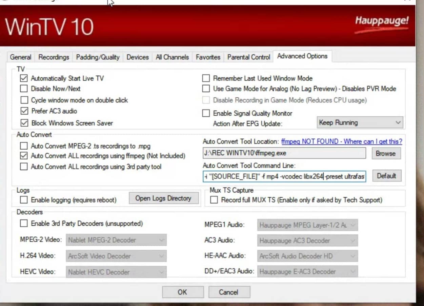This screenshot has width=424, height=306.
Task: Click the Cancel button
Action: click(x=229, y=292)
